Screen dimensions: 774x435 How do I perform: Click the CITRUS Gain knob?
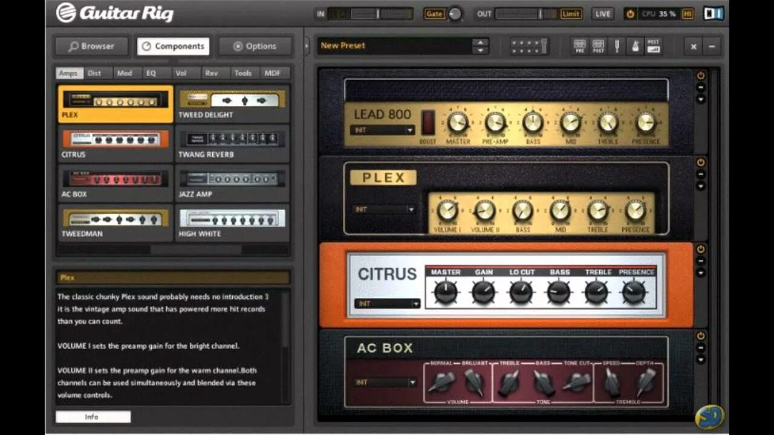click(x=484, y=292)
